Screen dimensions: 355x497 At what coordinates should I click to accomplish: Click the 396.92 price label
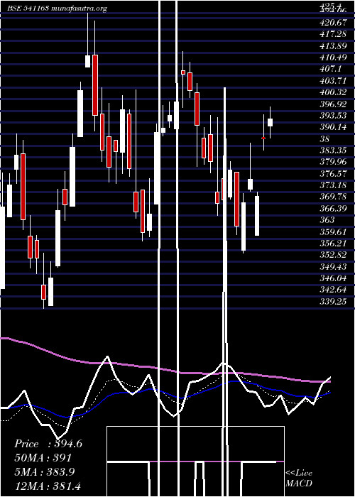pyautogui.click(x=333, y=104)
